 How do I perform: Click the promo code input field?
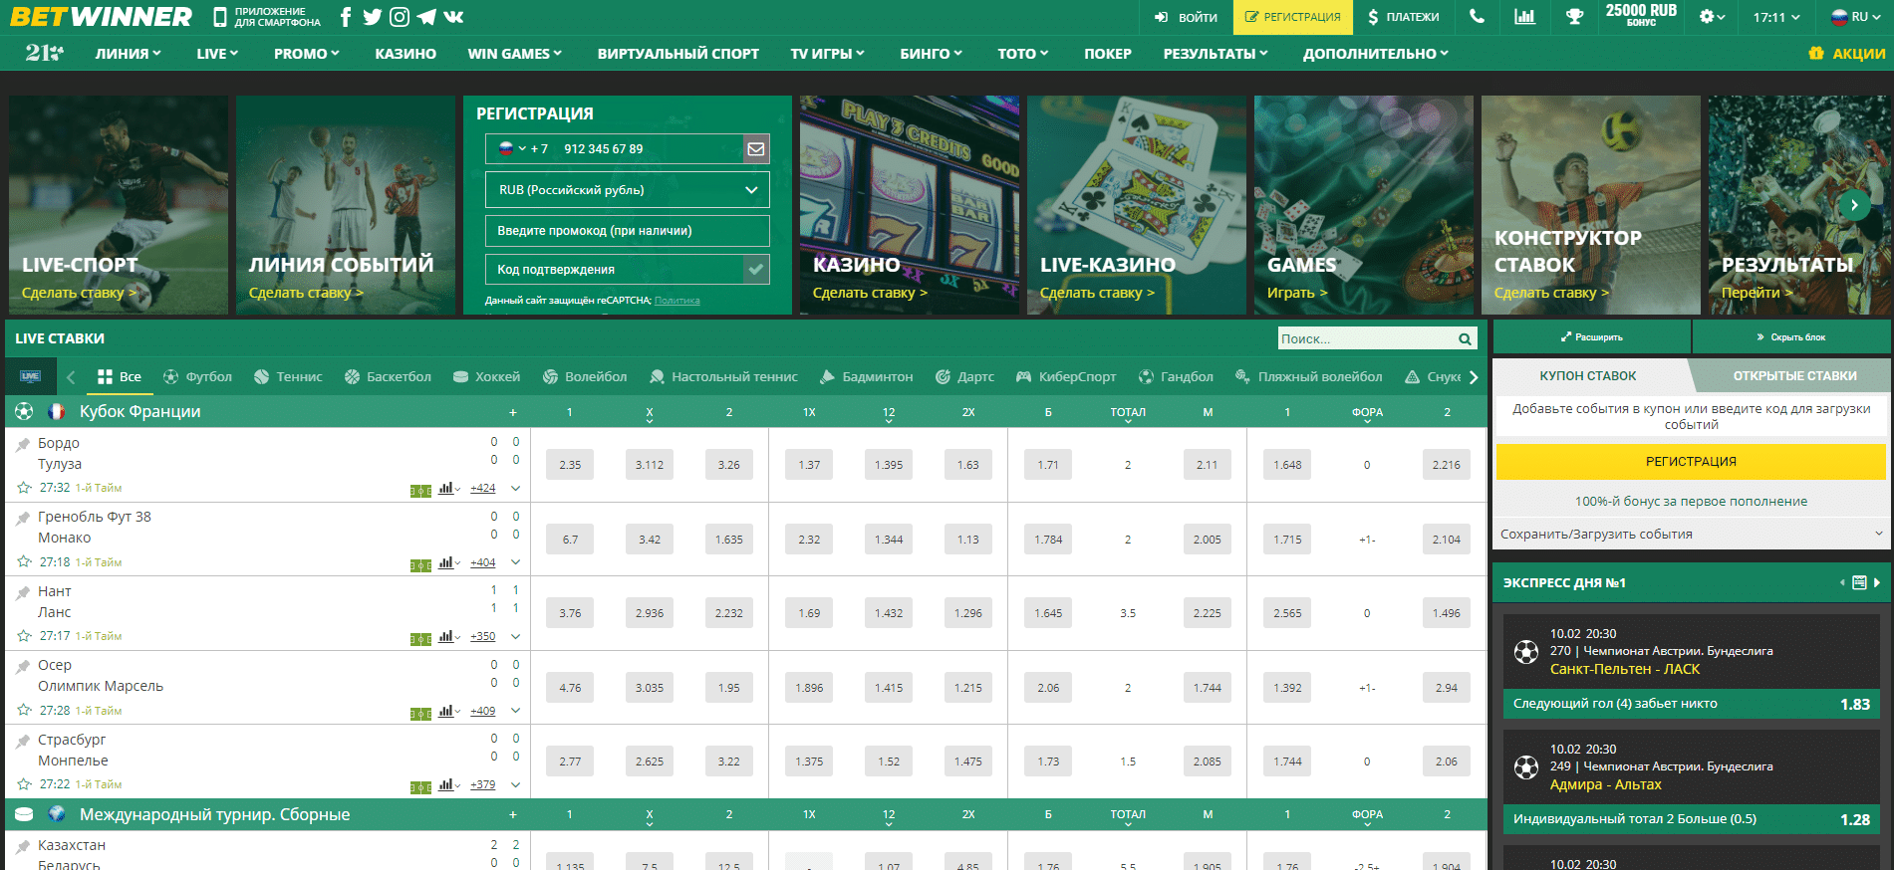click(x=627, y=231)
